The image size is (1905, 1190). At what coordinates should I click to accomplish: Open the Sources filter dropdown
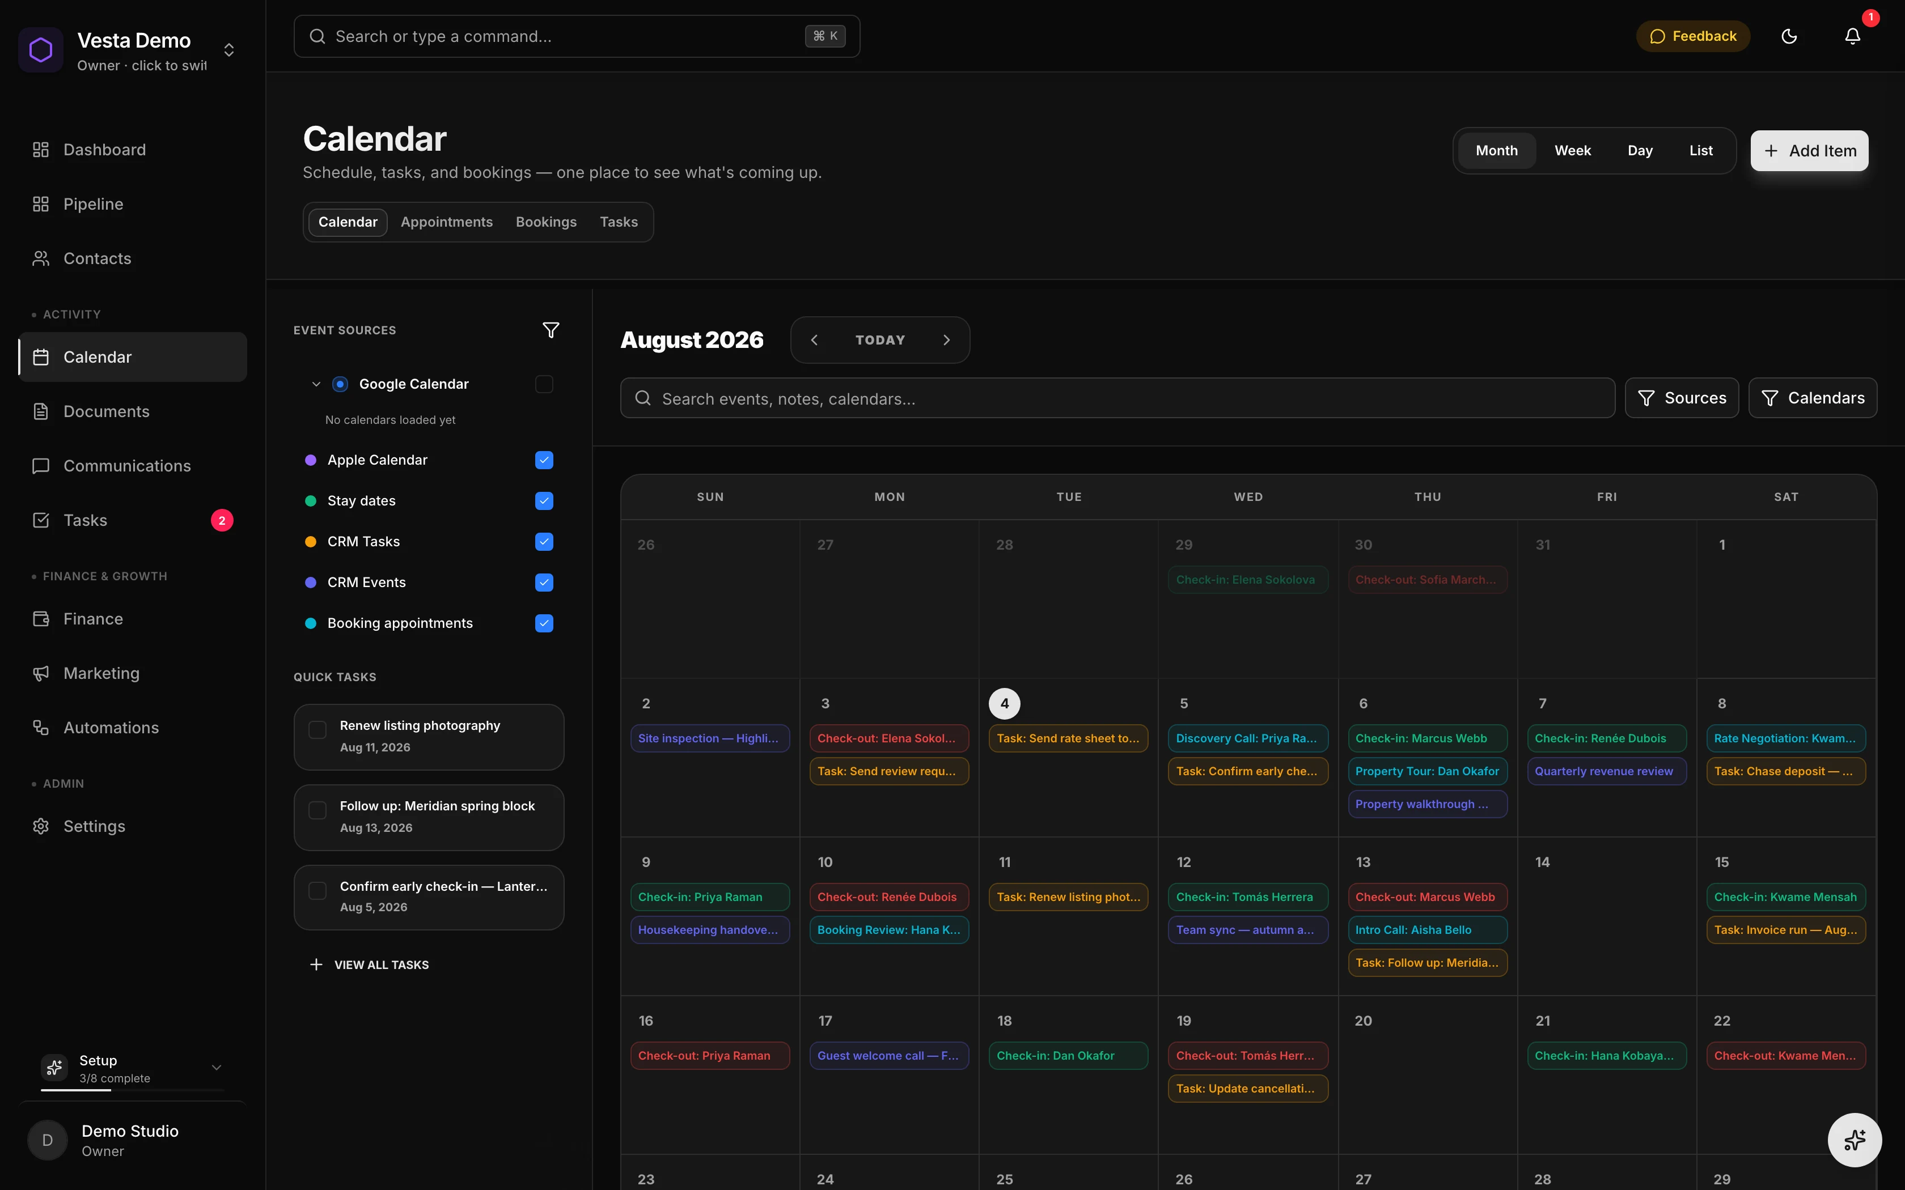point(1682,398)
